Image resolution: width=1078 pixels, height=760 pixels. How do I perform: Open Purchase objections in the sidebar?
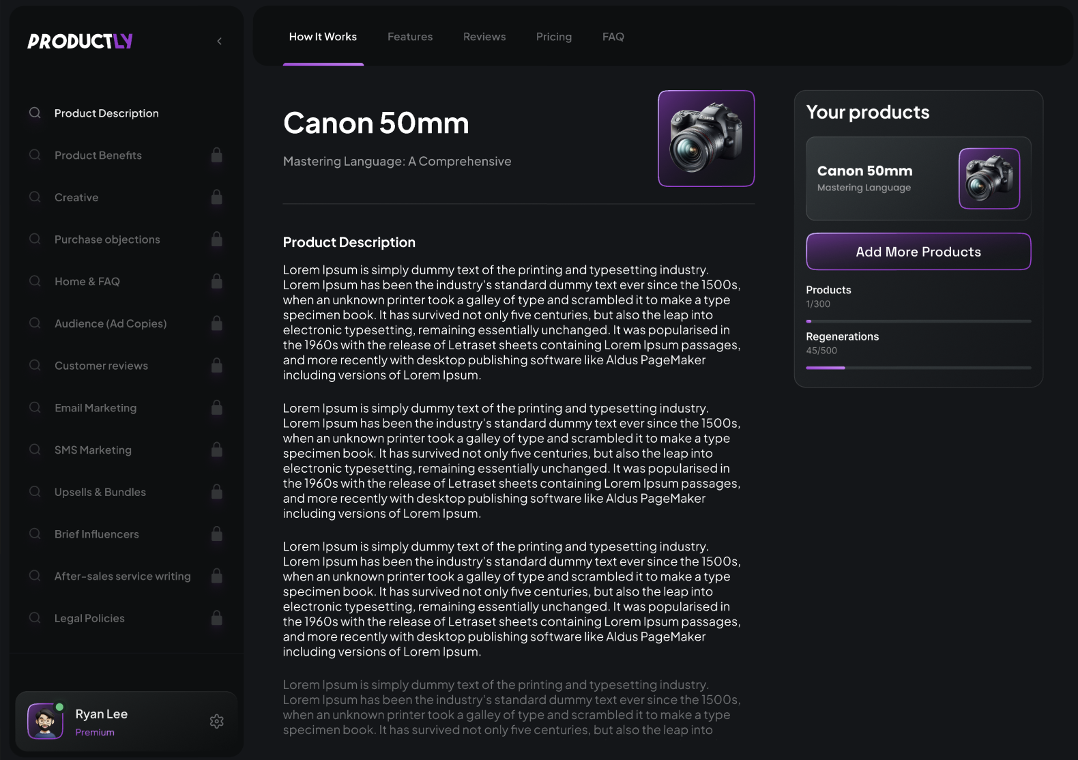(107, 239)
